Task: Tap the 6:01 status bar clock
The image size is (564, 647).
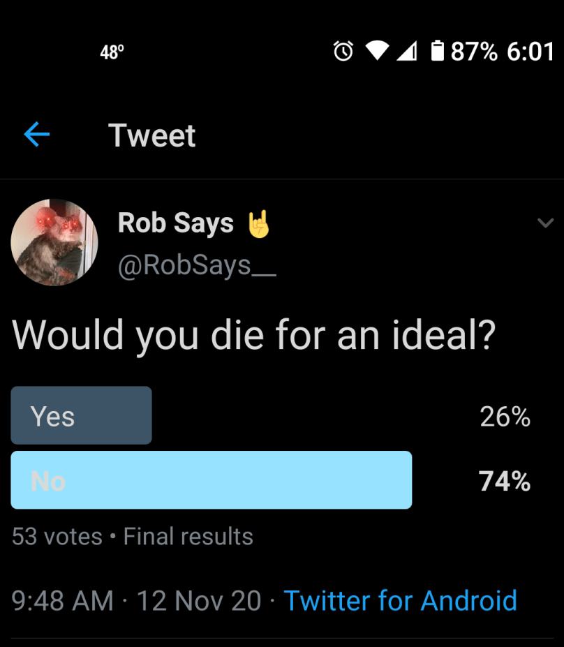Action: click(x=530, y=52)
